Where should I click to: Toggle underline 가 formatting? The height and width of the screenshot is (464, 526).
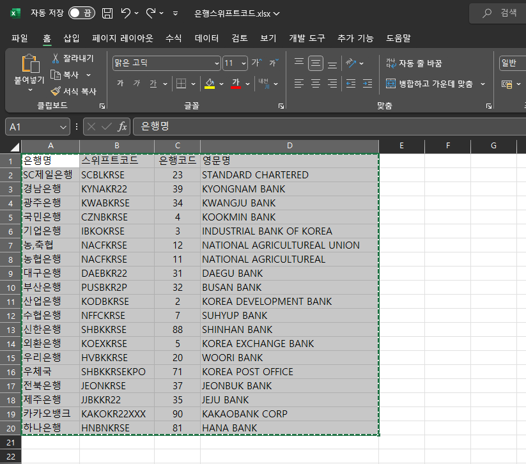153,84
